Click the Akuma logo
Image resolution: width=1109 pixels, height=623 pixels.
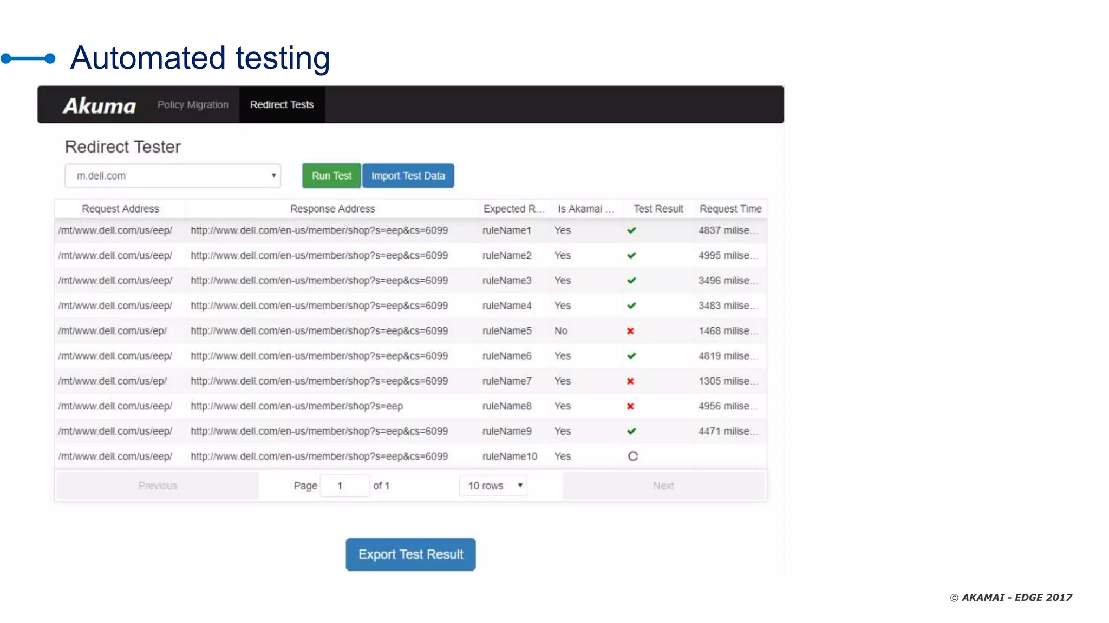click(x=100, y=105)
